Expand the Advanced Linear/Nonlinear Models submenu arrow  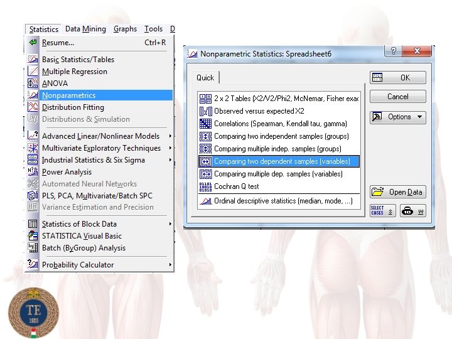click(x=170, y=136)
